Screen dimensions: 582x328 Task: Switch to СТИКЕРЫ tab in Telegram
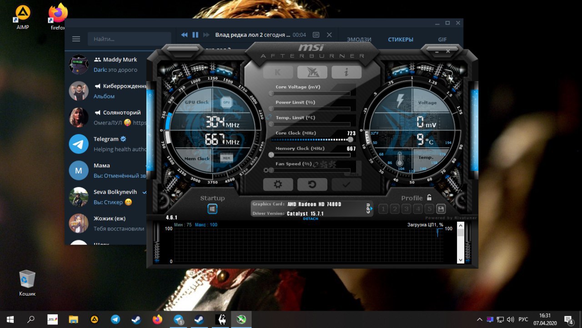click(401, 40)
